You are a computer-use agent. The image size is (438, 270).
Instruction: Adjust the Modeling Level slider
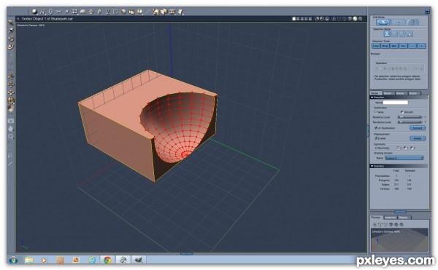point(410,117)
